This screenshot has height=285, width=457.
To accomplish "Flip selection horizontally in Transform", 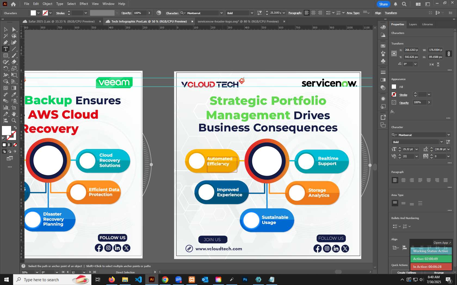I will tap(431, 64).
